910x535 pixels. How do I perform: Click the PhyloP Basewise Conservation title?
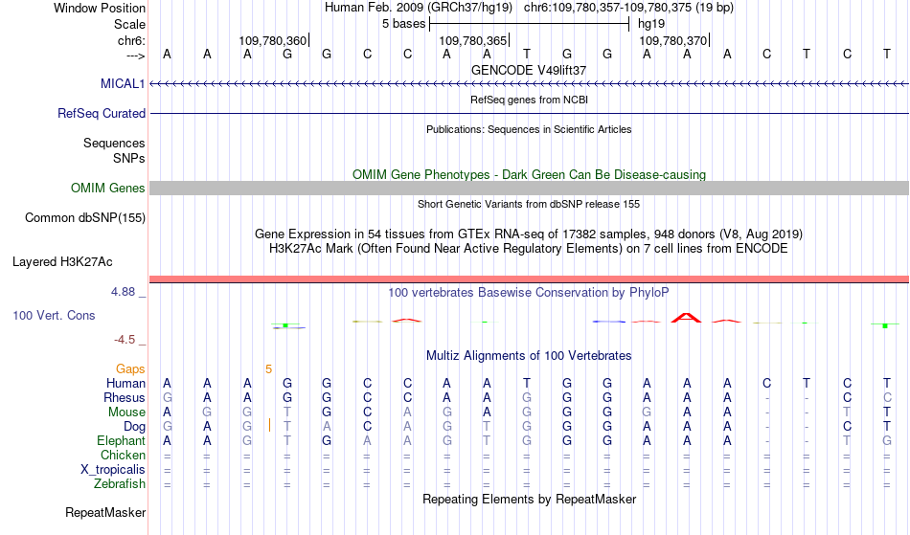529,292
